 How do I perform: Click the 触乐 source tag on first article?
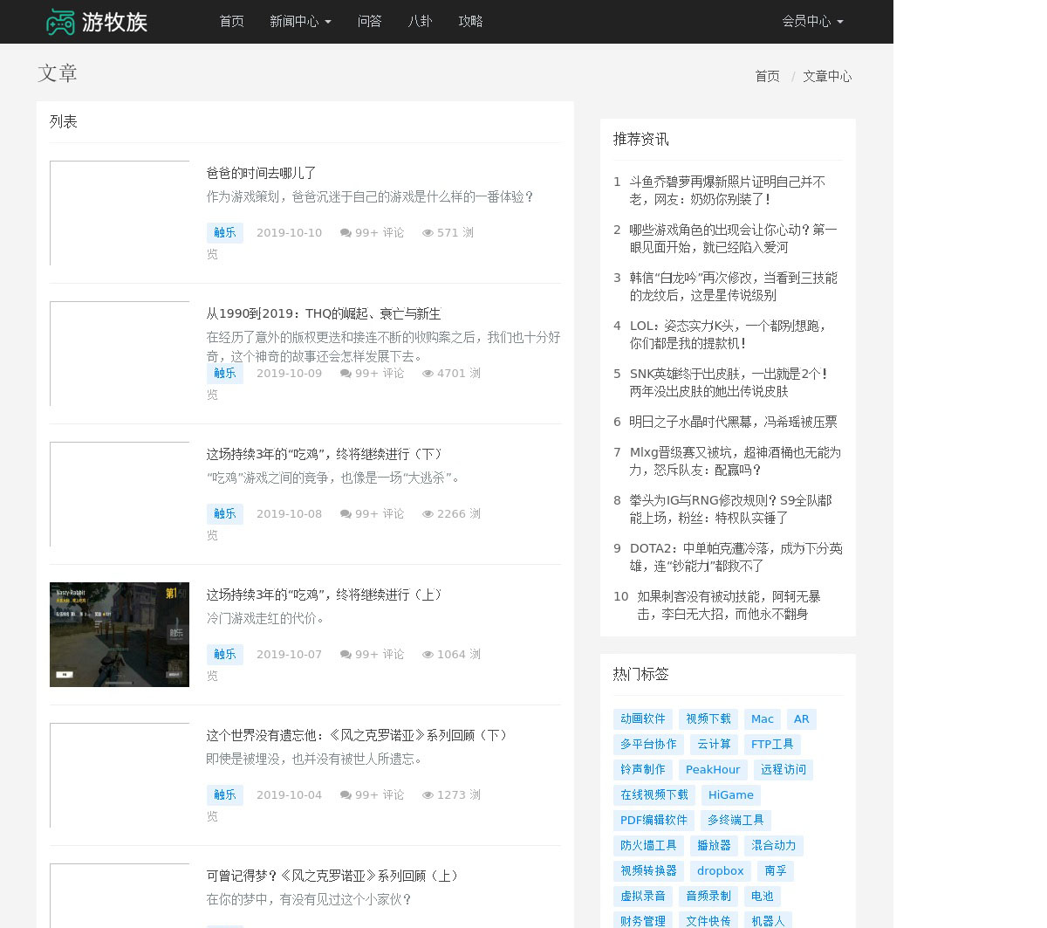click(224, 233)
